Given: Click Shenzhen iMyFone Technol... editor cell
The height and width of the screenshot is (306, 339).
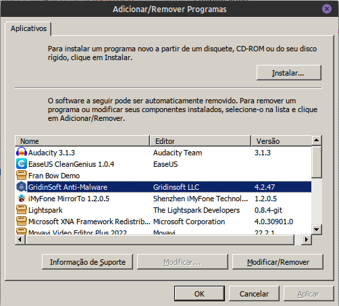Looking at the screenshot, I should [x=201, y=199].
